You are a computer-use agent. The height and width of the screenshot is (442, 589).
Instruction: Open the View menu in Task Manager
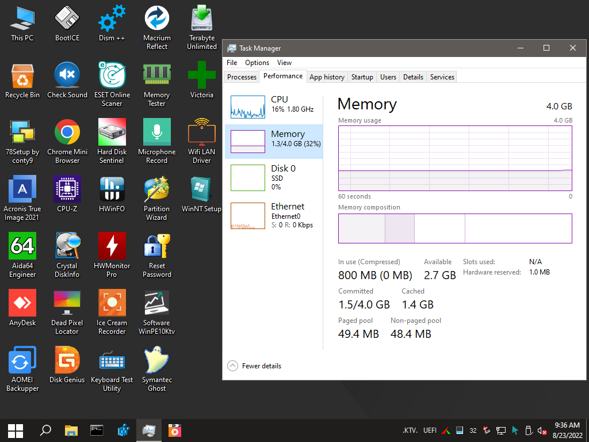coord(284,63)
